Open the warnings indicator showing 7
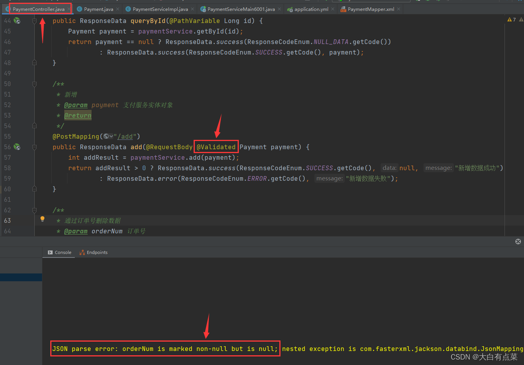 [x=512, y=19]
